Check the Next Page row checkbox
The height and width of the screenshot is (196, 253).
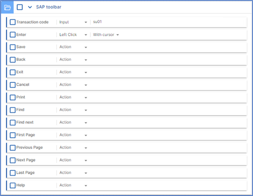[13, 160]
